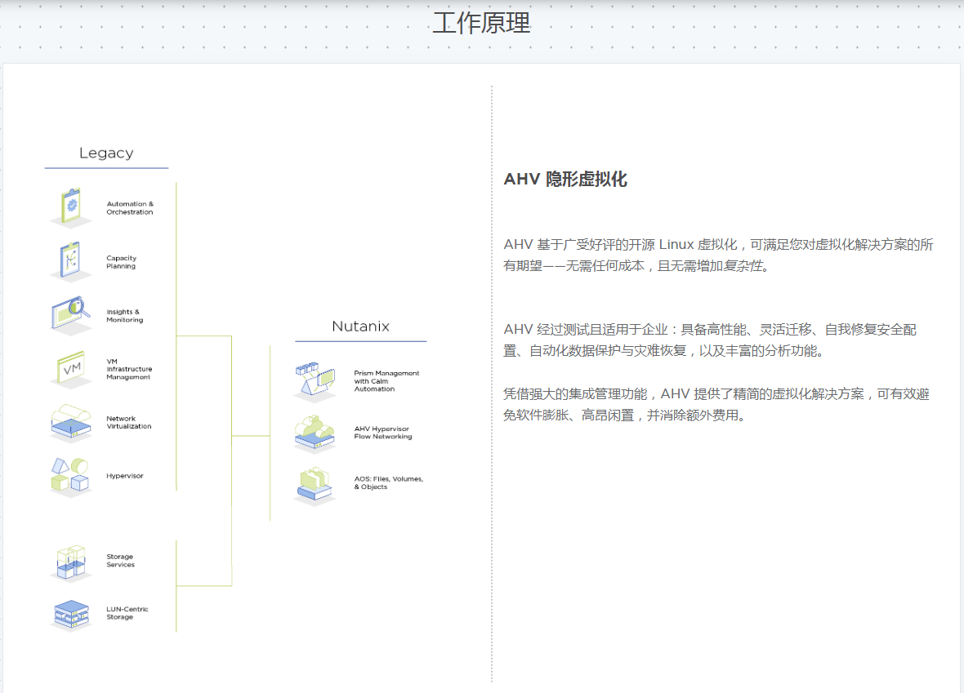Select the AHV Hypervisor Flow Networking icon
The width and height of the screenshot is (964, 693).
click(x=315, y=433)
